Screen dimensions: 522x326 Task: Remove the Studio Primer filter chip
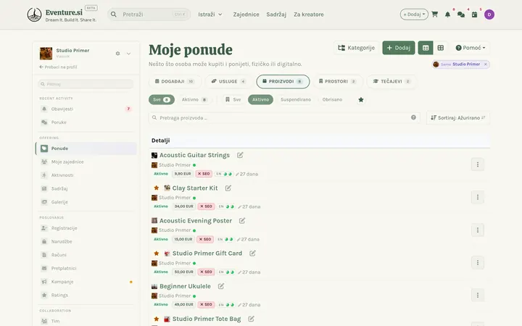click(x=485, y=64)
